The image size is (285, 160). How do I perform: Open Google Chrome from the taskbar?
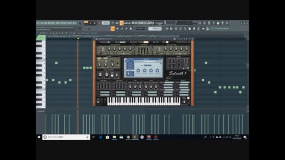128,137
